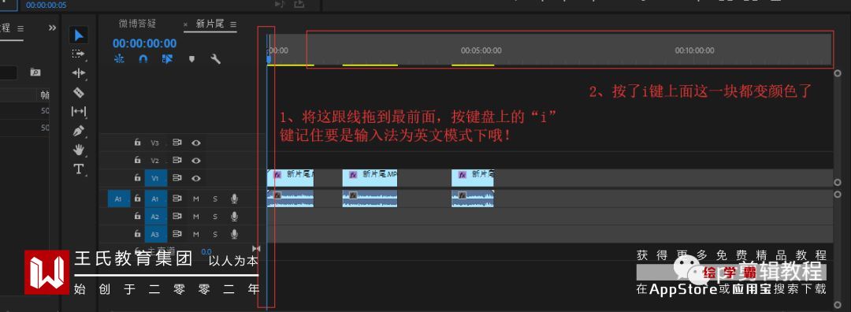Viewport: 851px width, 312px height.
Task: Toggle the lock on track A1
Action: (x=138, y=199)
